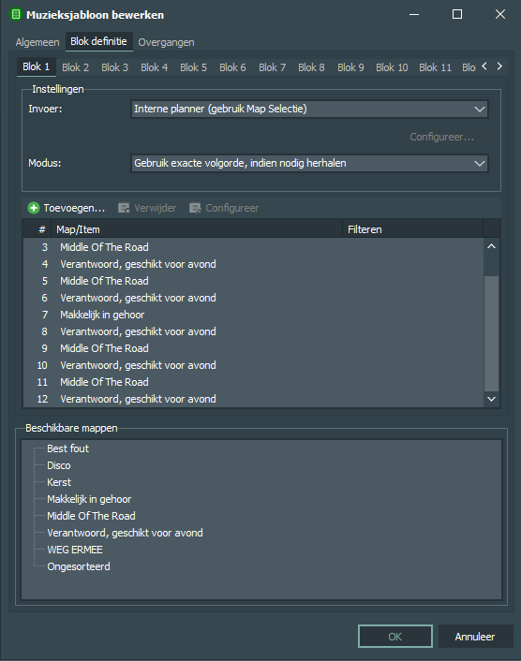521x661 pixels.
Task: Click the green plus Toevoegen icon
Action: point(34,208)
